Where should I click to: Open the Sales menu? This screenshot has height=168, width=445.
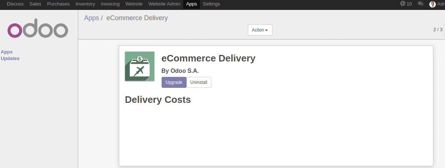[35, 4]
